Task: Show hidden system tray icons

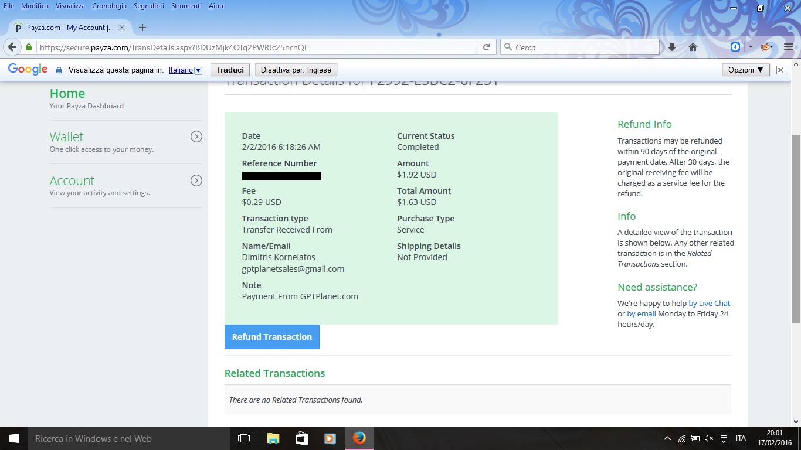Action: [667, 438]
